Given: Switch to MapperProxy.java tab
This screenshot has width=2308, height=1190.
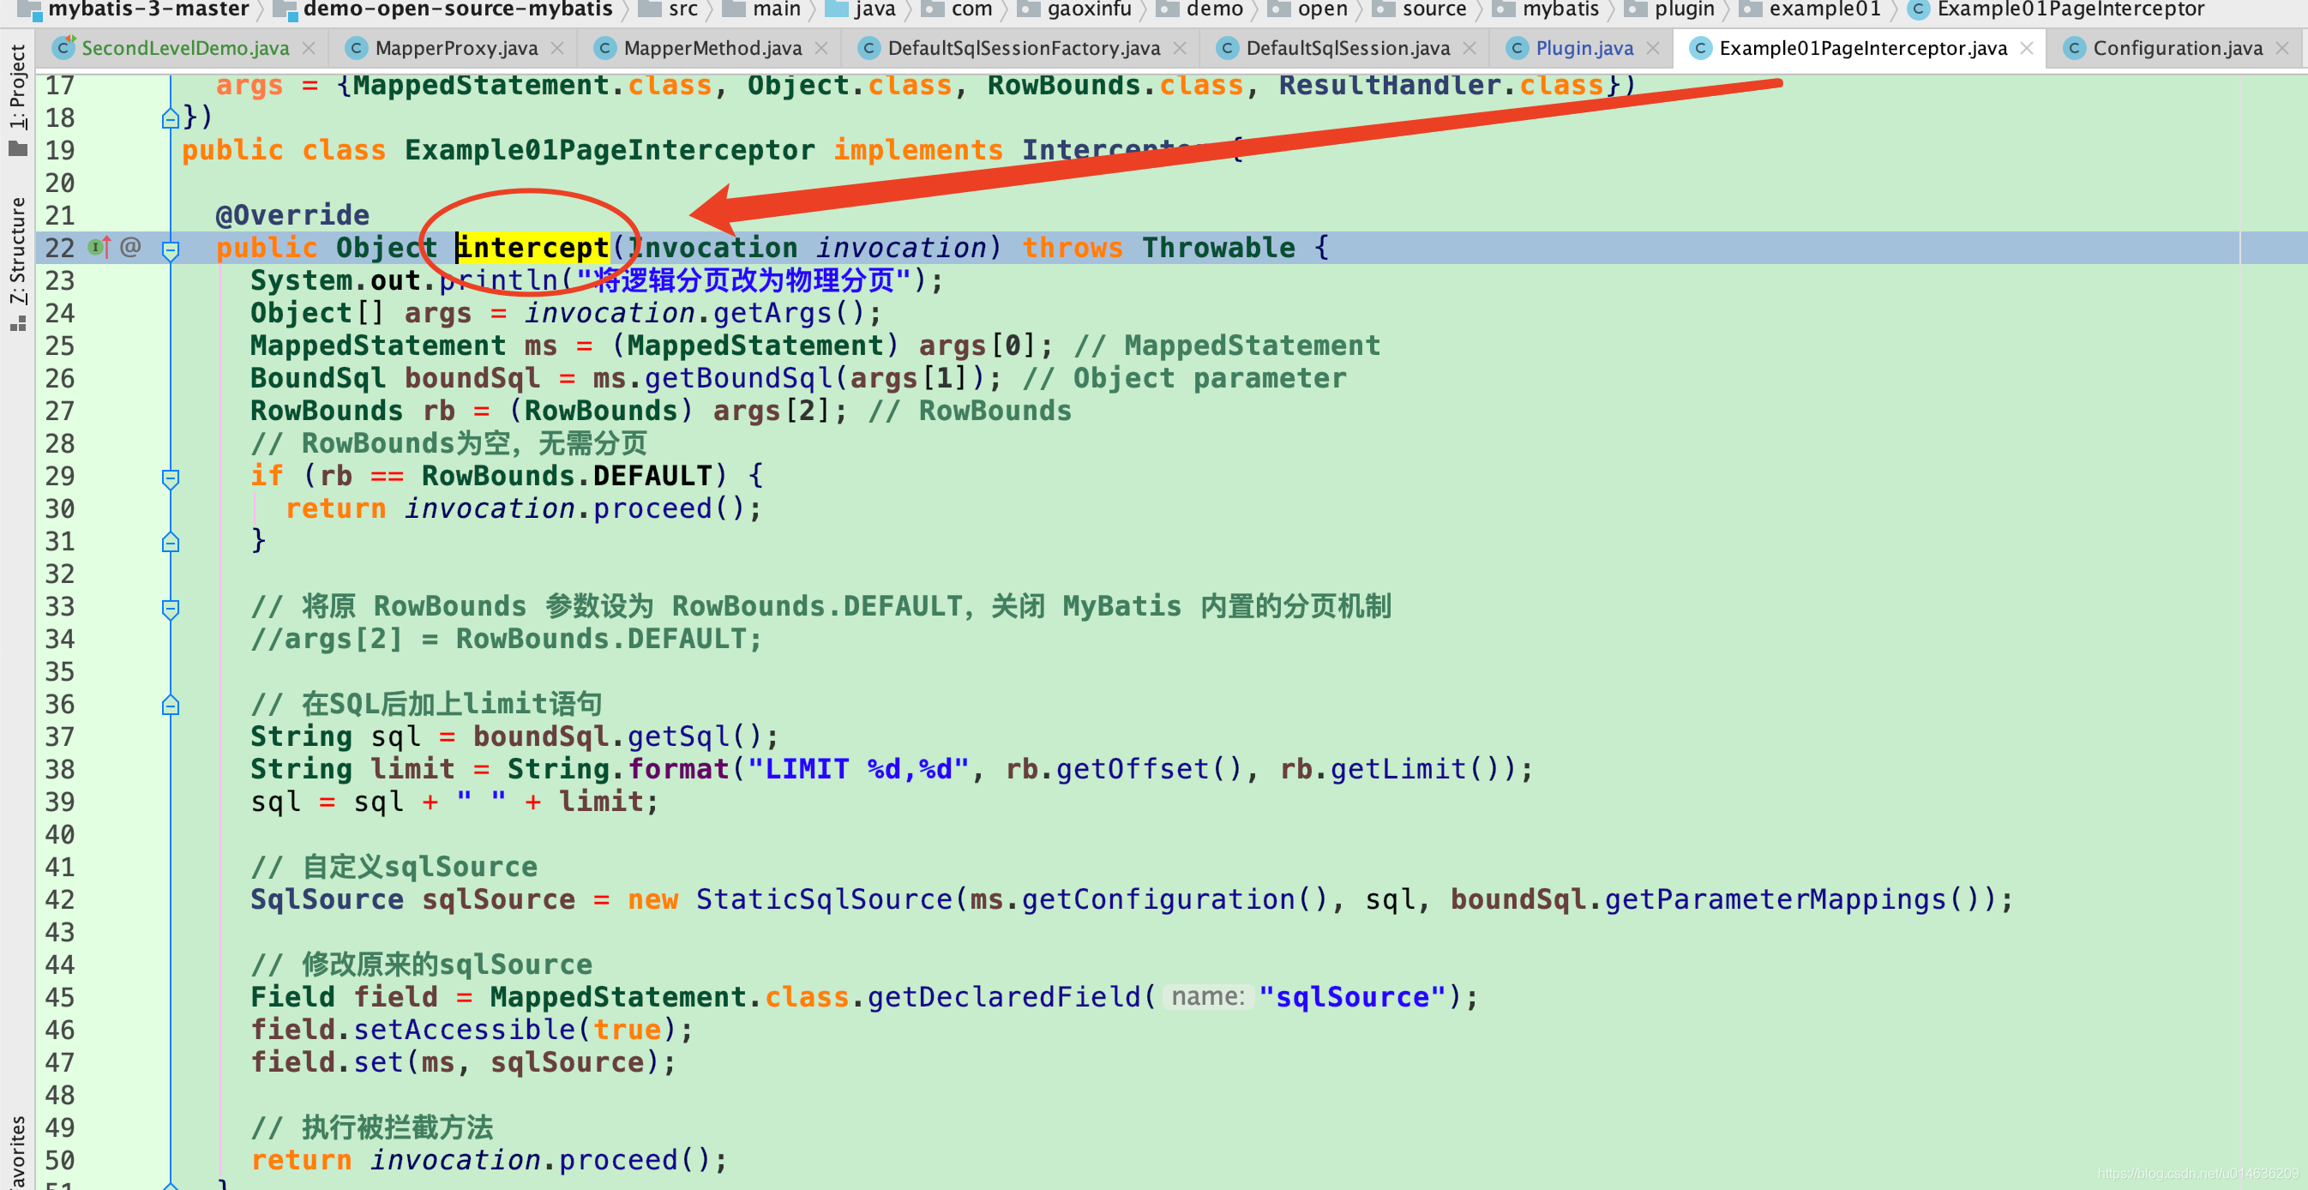Looking at the screenshot, I should (x=456, y=47).
